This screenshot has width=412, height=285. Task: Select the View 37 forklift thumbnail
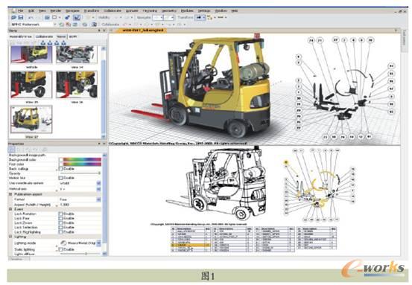click(31, 119)
